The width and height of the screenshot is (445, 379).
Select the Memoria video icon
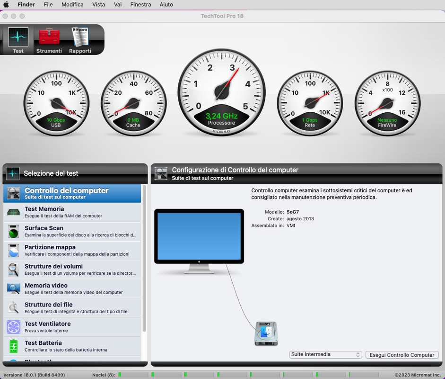[x=13, y=289]
